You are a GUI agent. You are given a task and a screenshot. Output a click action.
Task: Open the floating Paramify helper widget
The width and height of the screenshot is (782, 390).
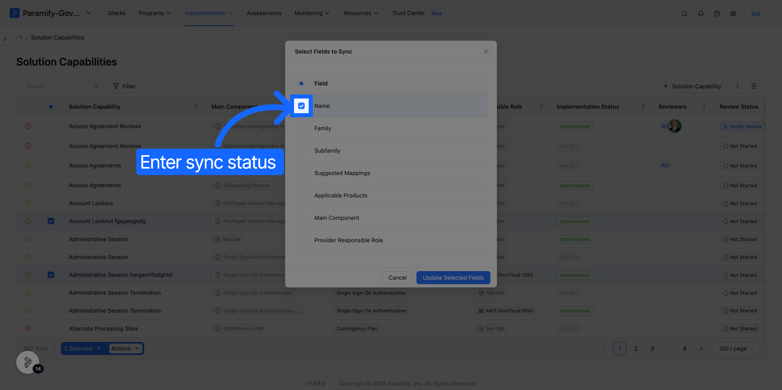coord(28,362)
